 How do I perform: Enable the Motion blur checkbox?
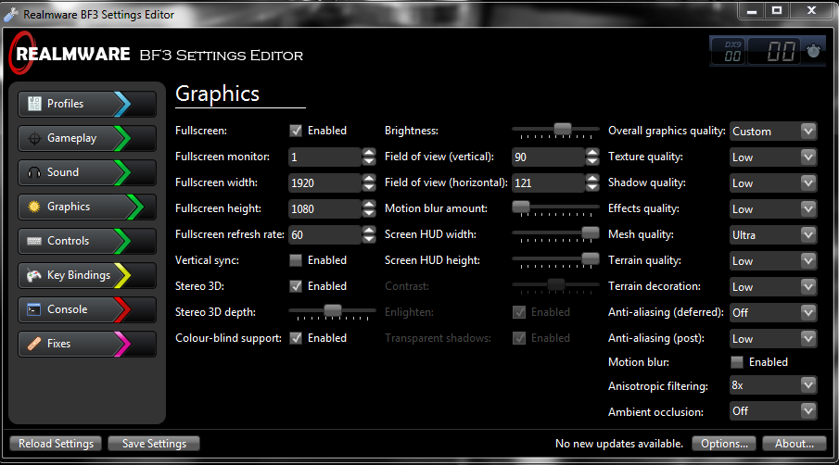(737, 362)
